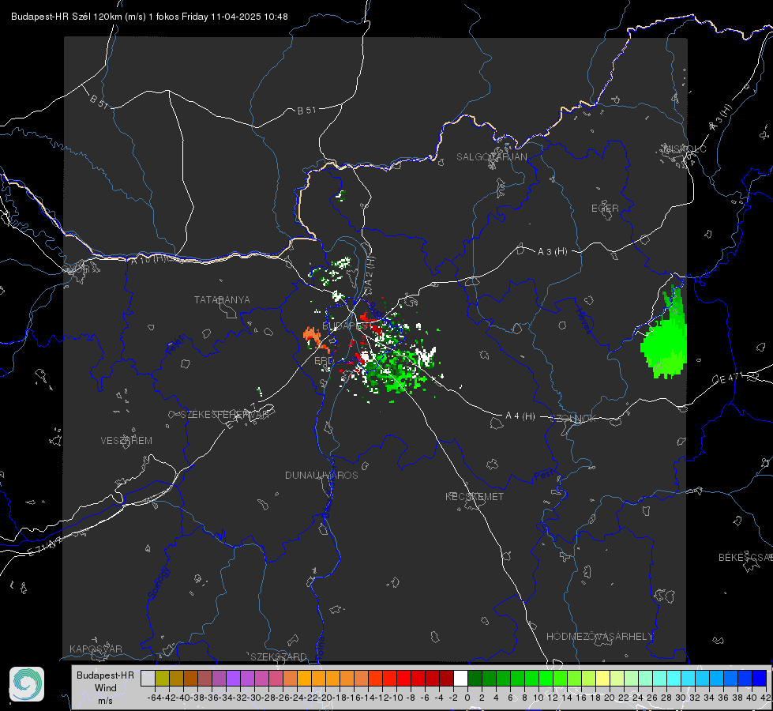
Task: Click the HÓDMEZŐVÁSÁRHELY city label
Action: 599,637
